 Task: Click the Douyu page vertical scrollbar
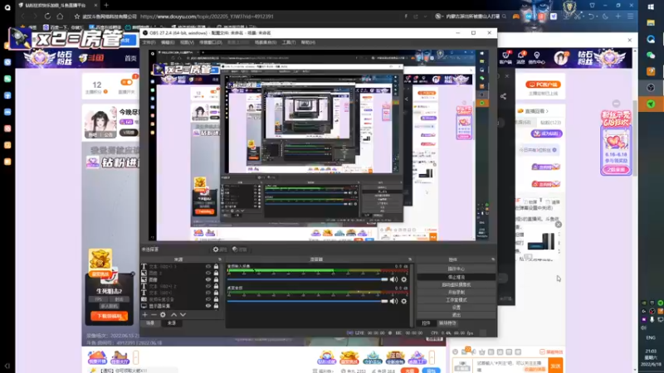(x=635, y=139)
